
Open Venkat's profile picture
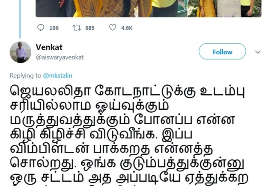(21, 52)
